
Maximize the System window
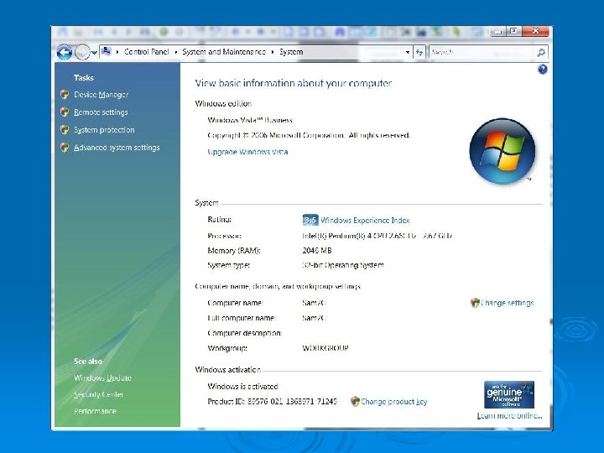(x=513, y=31)
